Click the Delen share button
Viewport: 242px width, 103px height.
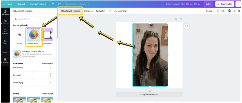[208, 4]
